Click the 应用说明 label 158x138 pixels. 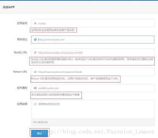(x=22, y=104)
